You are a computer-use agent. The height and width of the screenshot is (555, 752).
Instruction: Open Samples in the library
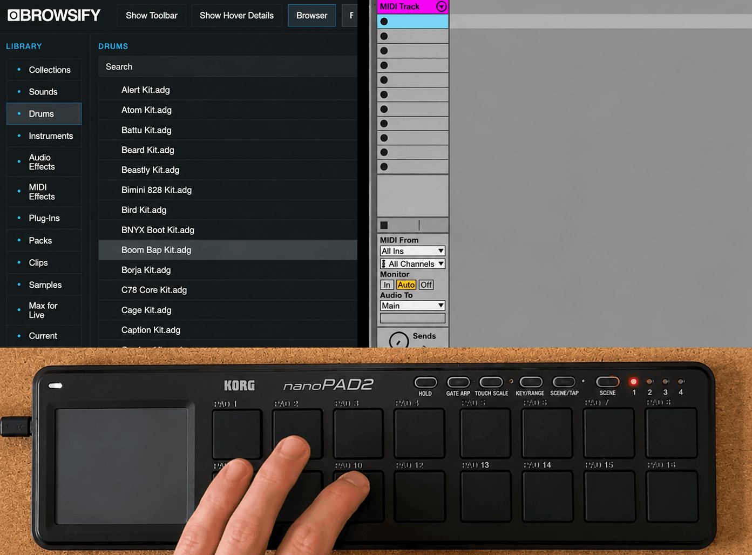coord(44,285)
